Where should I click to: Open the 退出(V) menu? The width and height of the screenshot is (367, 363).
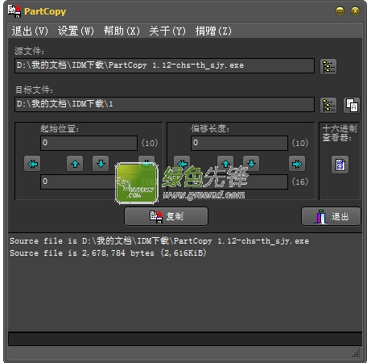click(30, 31)
